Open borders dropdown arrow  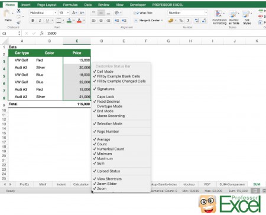(x=63, y=20)
